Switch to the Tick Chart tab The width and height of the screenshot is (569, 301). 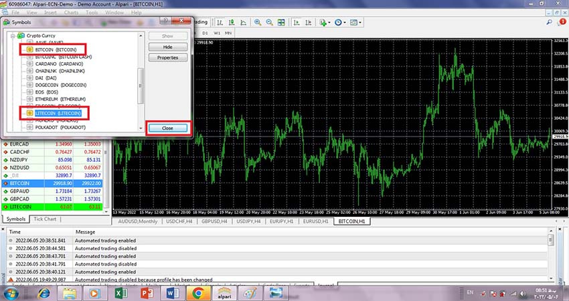45,219
